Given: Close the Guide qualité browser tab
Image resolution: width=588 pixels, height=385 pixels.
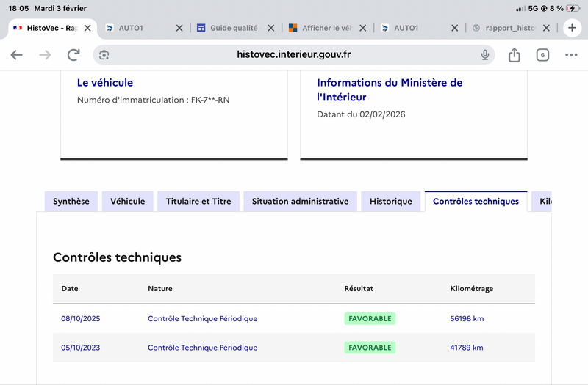Looking at the screenshot, I should tap(270, 28).
